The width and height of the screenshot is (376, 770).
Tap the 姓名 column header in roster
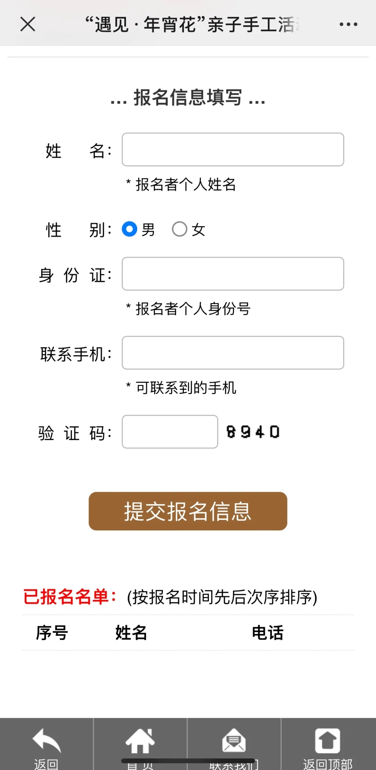[131, 633]
